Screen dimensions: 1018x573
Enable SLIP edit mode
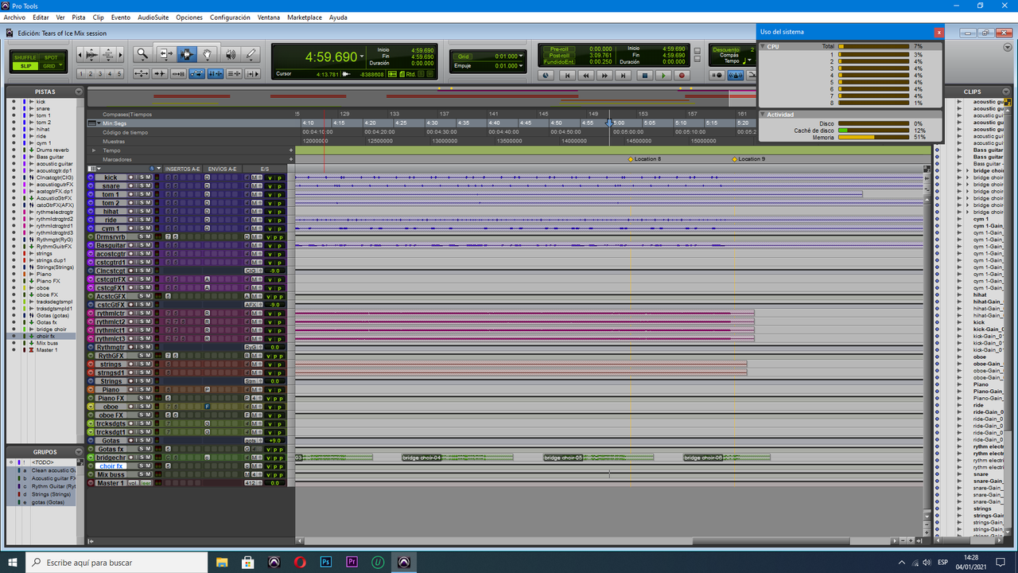click(x=25, y=66)
